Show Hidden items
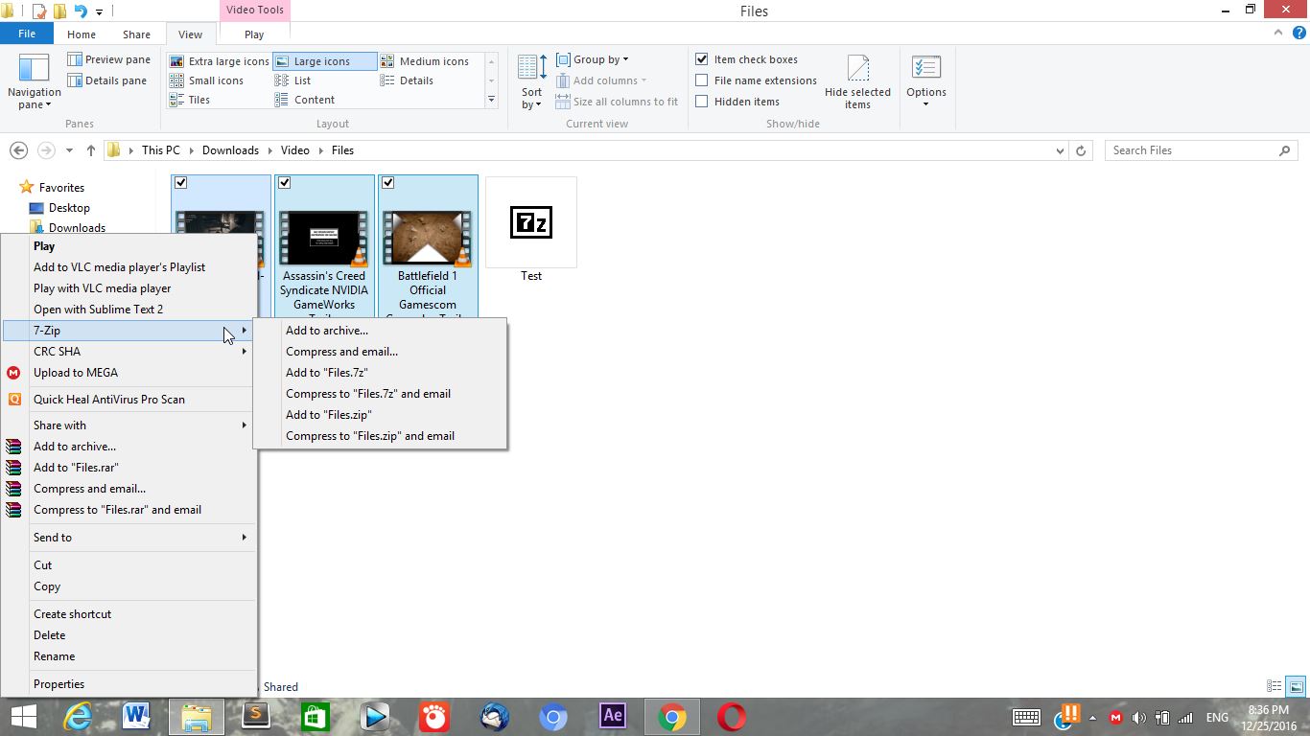Image resolution: width=1310 pixels, height=736 pixels. point(702,102)
